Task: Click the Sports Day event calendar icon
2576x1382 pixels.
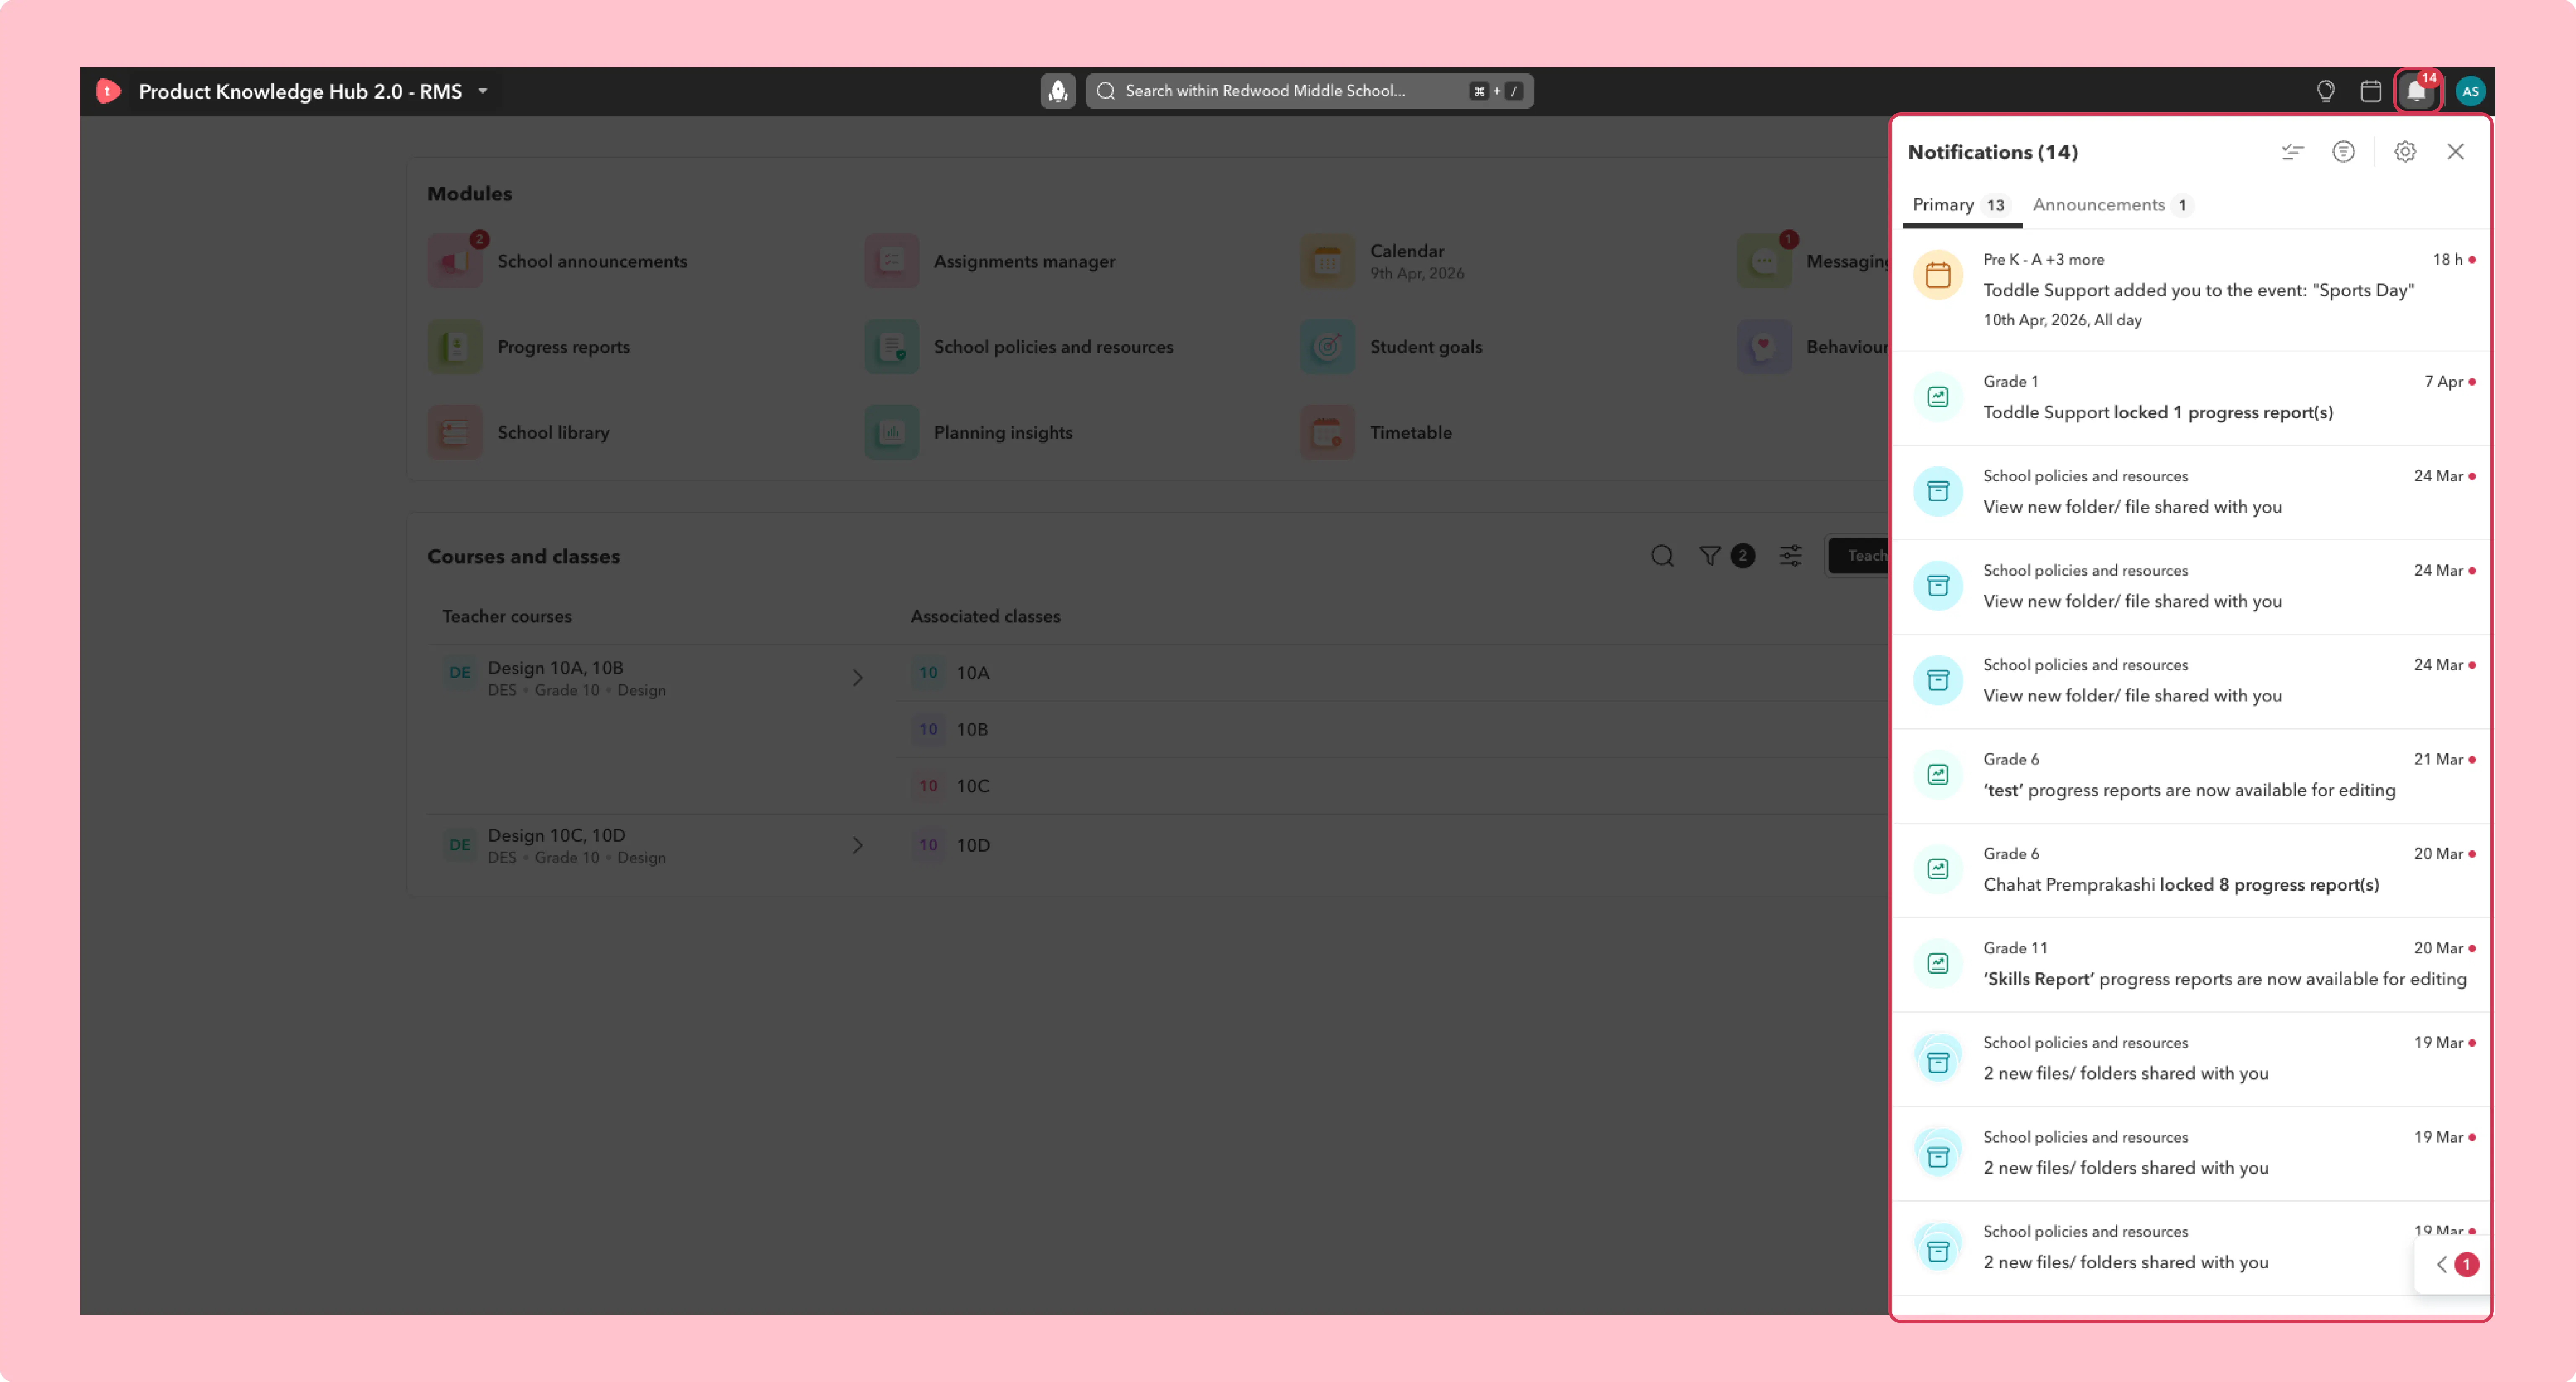Action: 1938,275
